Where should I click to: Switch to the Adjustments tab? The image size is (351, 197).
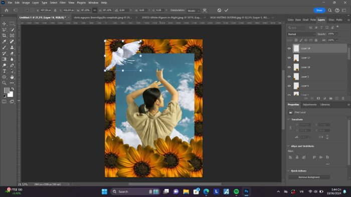pyautogui.click(x=309, y=105)
